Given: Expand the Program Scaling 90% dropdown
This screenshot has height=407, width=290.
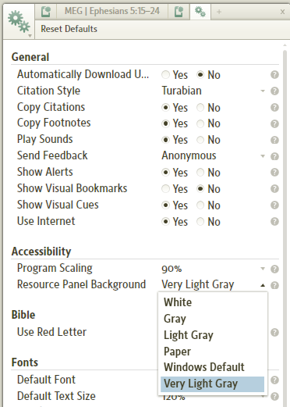Looking at the screenshot, I should point(214,269).
